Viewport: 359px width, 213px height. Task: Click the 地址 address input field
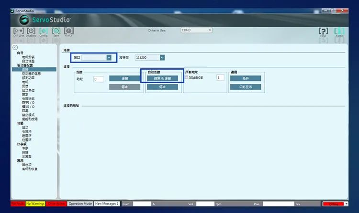point(99,79)
